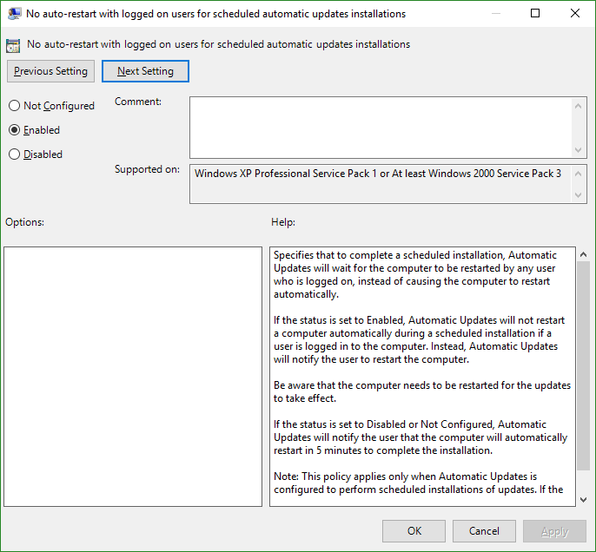Click Comment box scroll down arrow
The height and width of the screenshot is (552, 596).
coord(578,150)
